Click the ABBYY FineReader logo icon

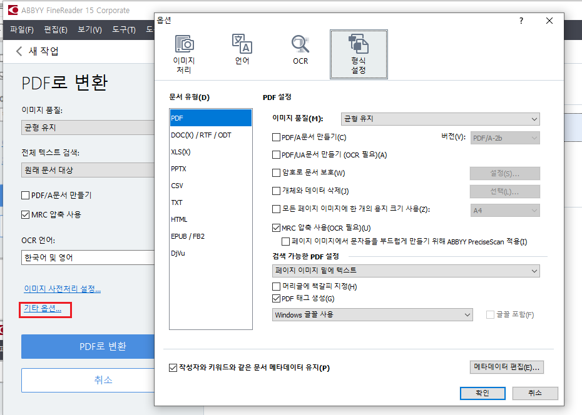tap(13, 10)
